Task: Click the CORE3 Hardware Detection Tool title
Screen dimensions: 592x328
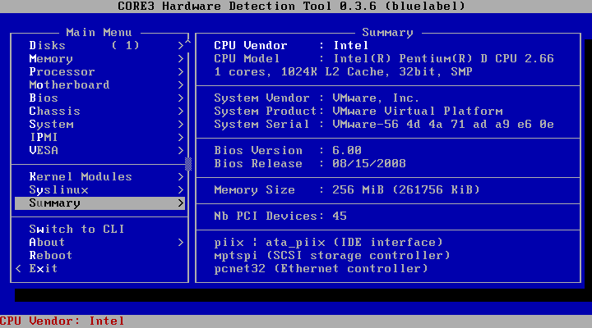Action: (291, 6)
